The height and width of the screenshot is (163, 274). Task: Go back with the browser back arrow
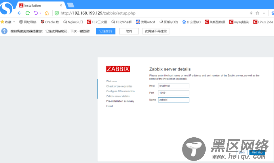point(19,13)
